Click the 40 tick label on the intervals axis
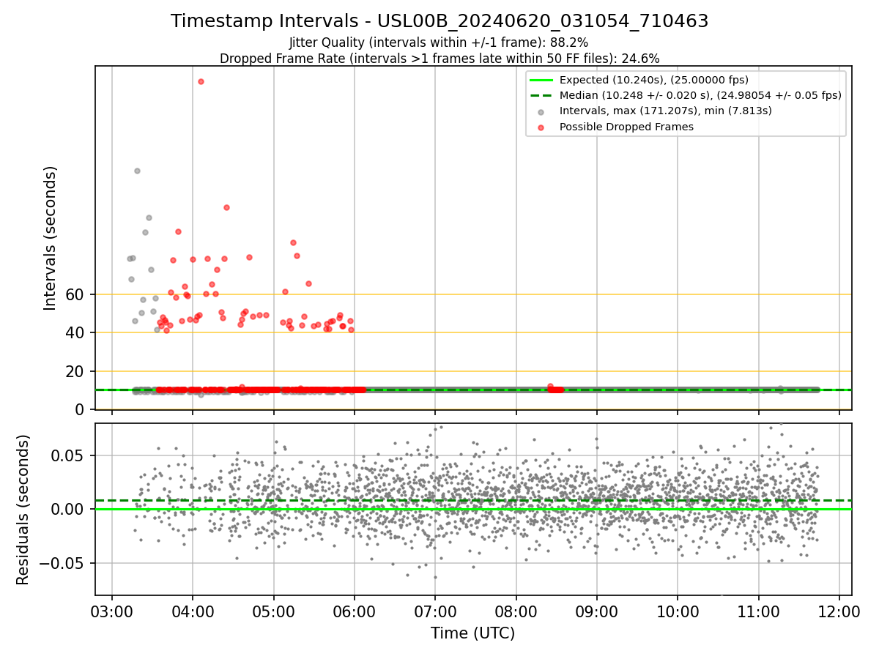Image resolution: width=879 pixels, height=659 pixels. 76,332
